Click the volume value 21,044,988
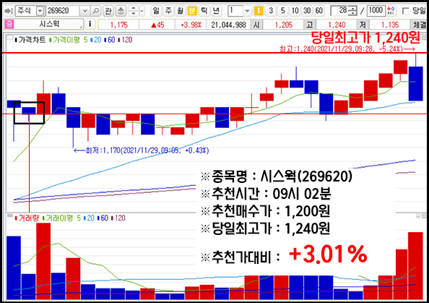The height and width of the screenshot is (303, 429). 229,25
